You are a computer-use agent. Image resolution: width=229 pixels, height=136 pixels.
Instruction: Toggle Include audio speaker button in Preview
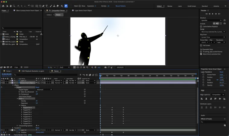click(217, 23)
